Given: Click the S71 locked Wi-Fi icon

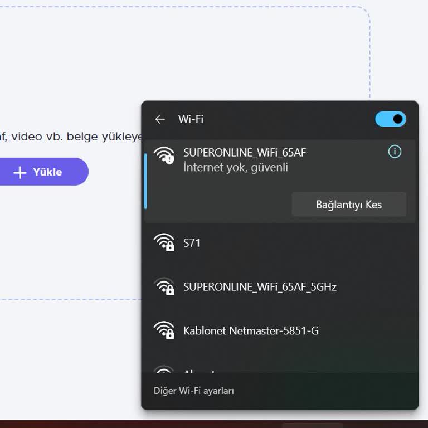Looking at the screenshot, I should (164, 242).
